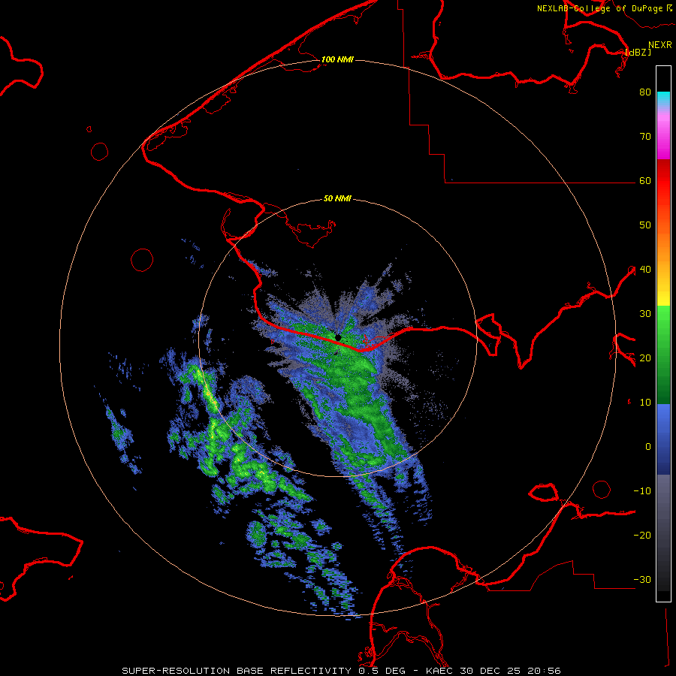
Task: Select the 100 NMI range ring label
Action: pos(337,59)
